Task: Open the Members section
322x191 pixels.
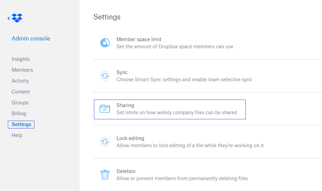Action: 22,70
